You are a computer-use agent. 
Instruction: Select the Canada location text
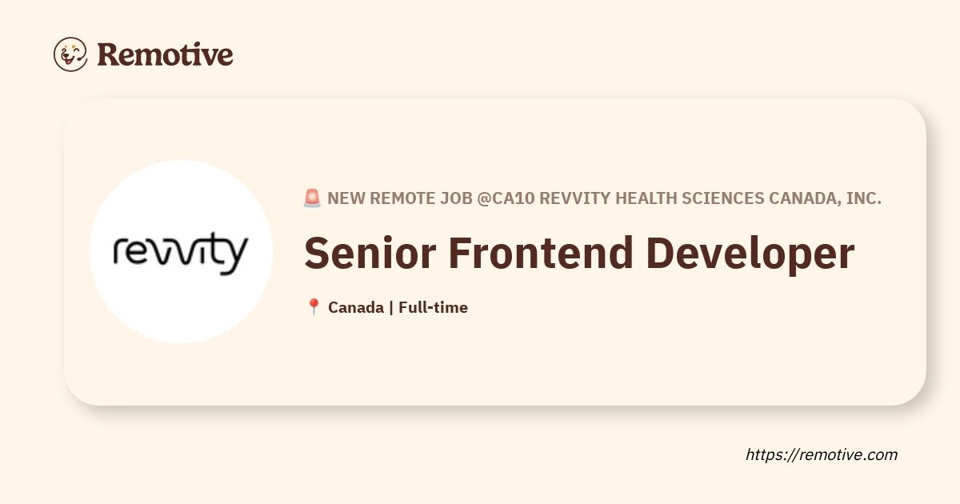356,307
